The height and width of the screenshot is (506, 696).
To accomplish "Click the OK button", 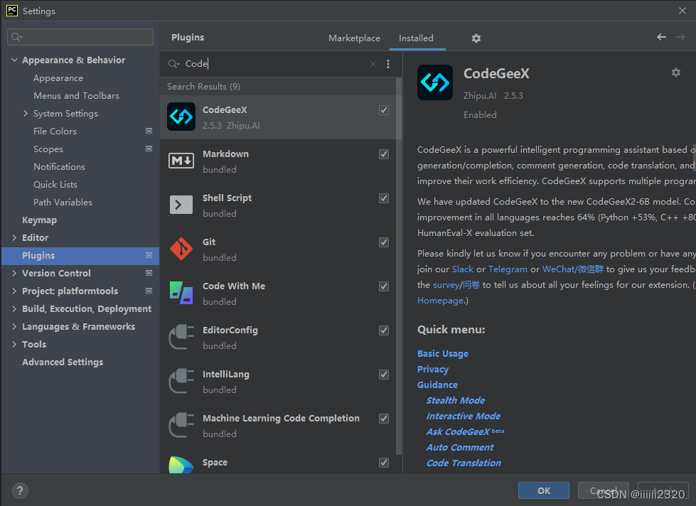I will 544,490.
